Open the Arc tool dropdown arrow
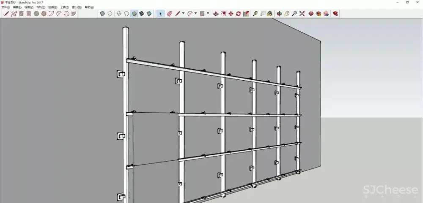The height and width of the screenshot is (203, 423). (x=195, y=14)
